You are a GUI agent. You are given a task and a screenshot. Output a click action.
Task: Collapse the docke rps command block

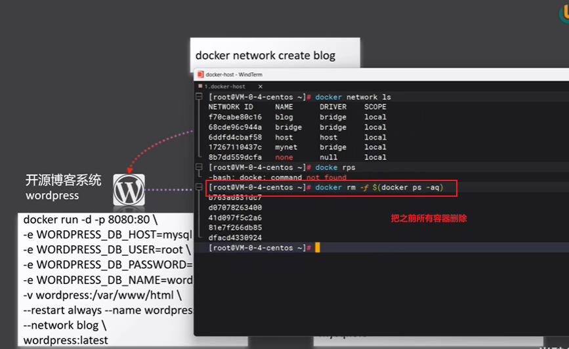point(199,167)
